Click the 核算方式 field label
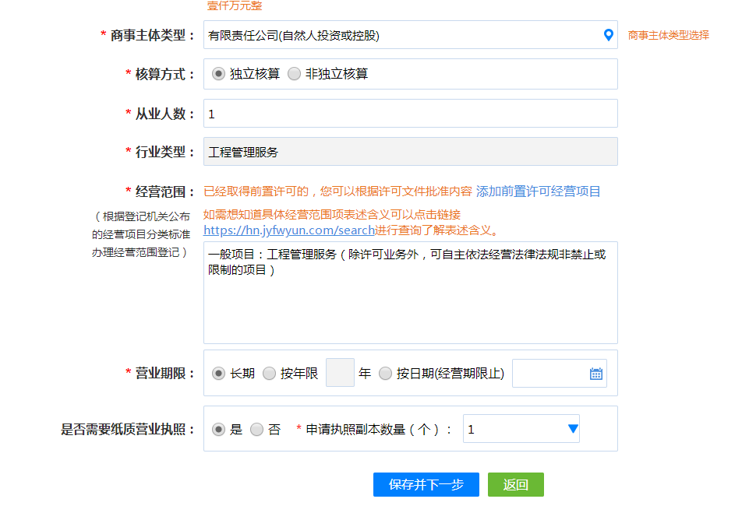The width and height of the screenshot is (742, 506). click(165, 74)
